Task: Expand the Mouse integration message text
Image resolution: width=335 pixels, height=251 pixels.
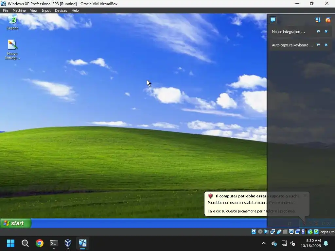Action: click(288, 32)
